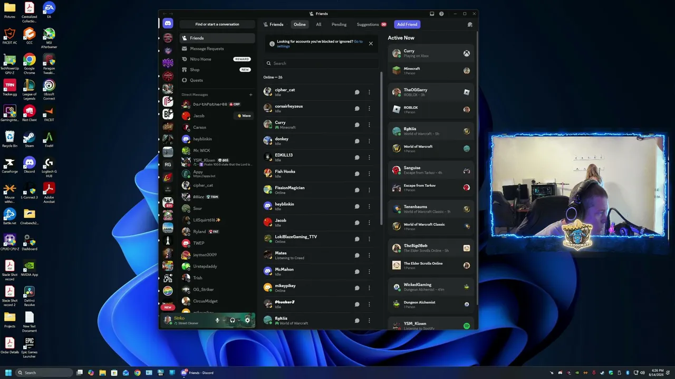
Task: Open the Pending friends tab
Action: 339,24
